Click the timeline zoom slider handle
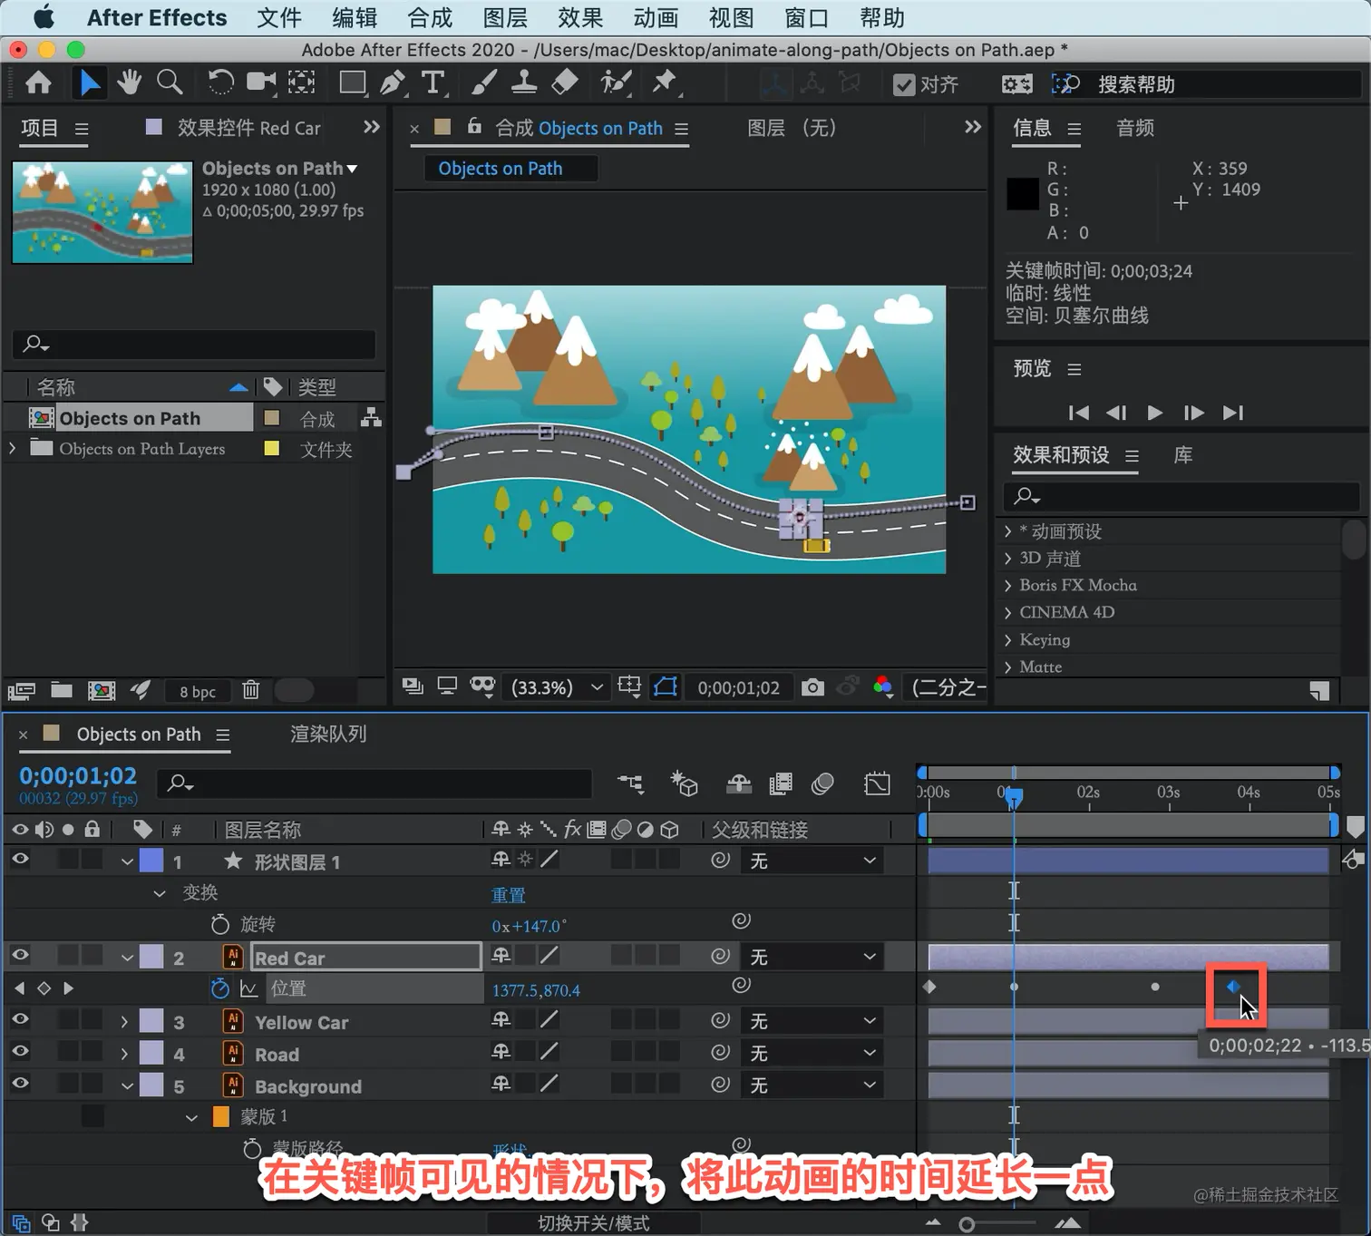 pos(967,1225)
